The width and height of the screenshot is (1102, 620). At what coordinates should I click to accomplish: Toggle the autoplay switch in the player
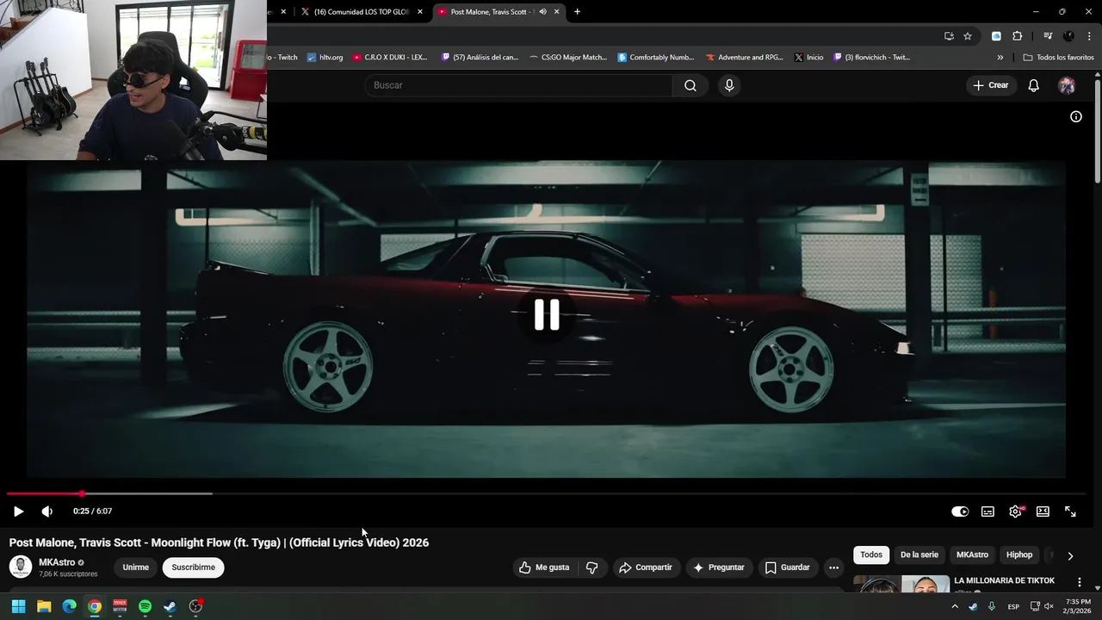(x=960, y=512)
